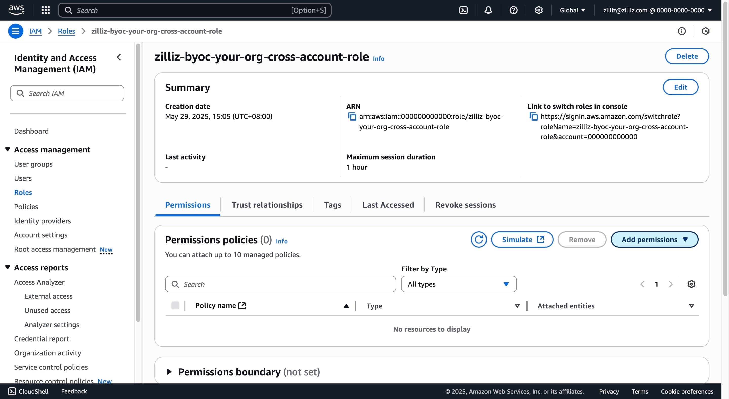Switch to the Tags tab
The height and width of the screenshot is (399, 729).
[x=333, y=205]
